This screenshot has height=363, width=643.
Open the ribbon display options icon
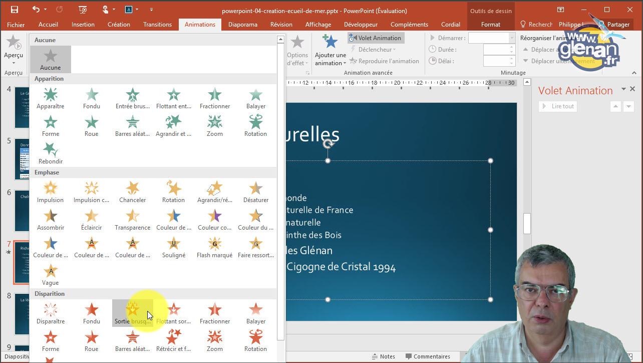pos(561,10)
